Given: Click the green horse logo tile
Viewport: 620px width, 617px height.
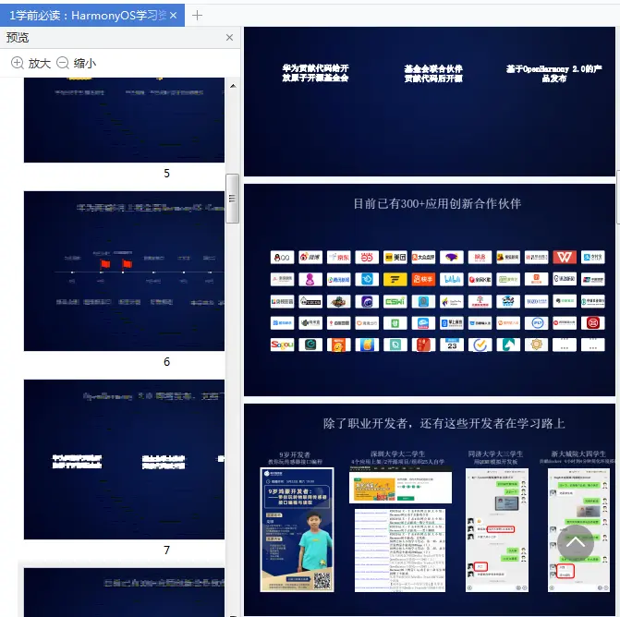Looking at the screenshot, I should (x=508, y=345).
